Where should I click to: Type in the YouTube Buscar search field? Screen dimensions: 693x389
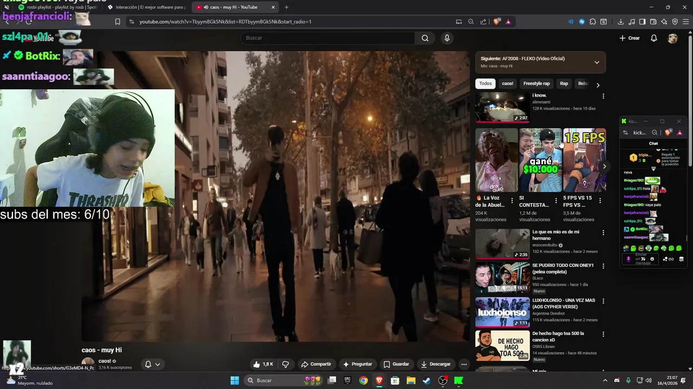click(328, 38)
